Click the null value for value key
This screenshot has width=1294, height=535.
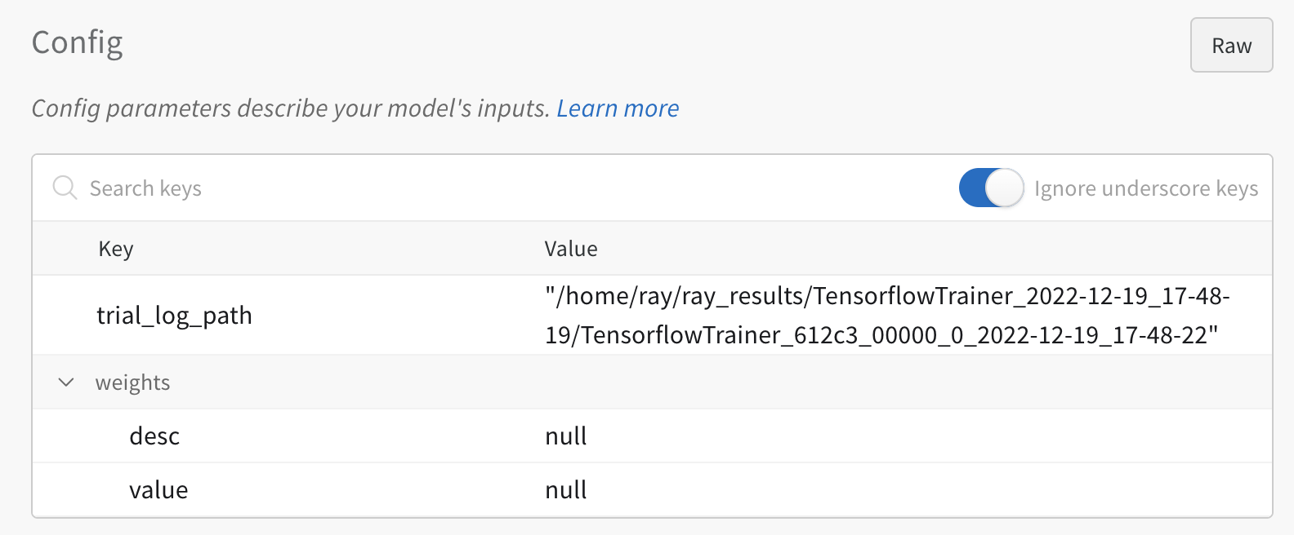pos(565,489)
